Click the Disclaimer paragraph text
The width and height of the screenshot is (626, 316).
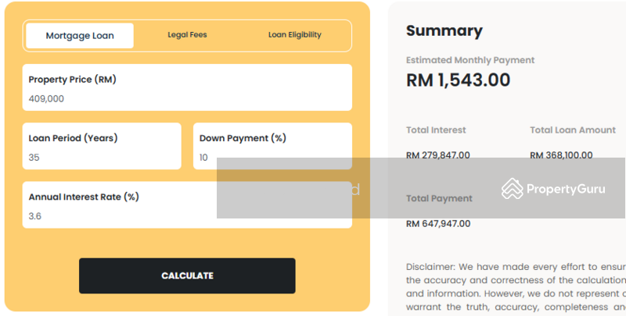coord(516,287)
